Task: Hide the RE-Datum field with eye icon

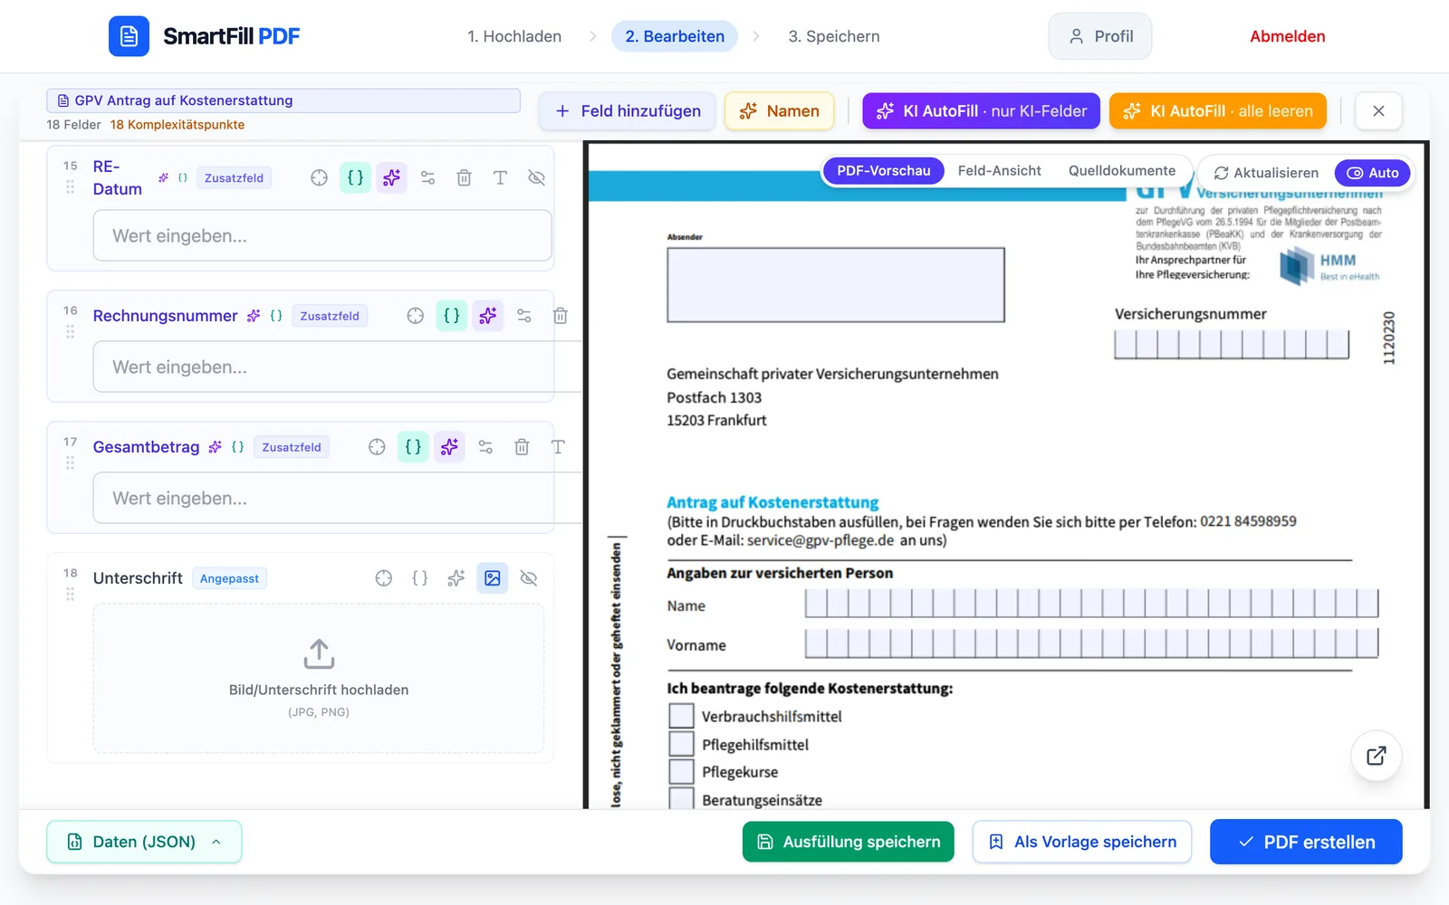Action: point(536,177)
